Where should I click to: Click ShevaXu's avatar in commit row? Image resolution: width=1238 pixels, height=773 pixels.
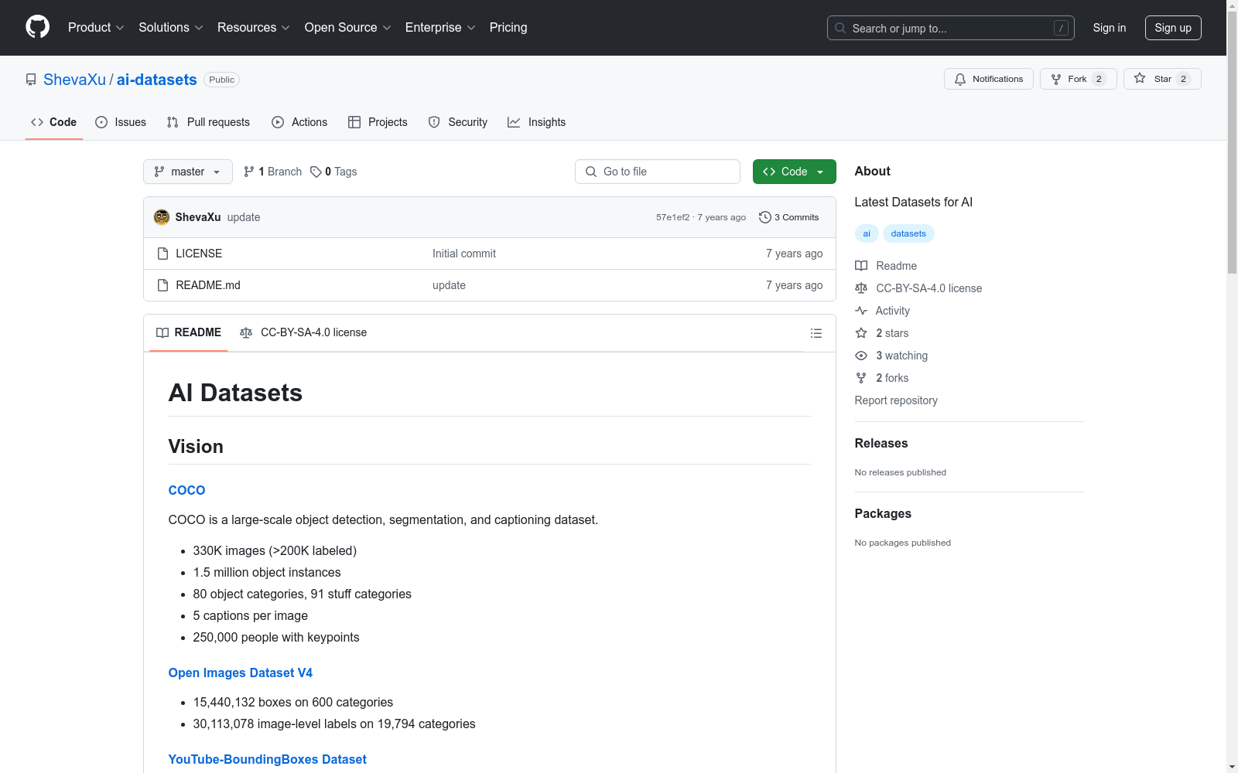pos(162,217)
